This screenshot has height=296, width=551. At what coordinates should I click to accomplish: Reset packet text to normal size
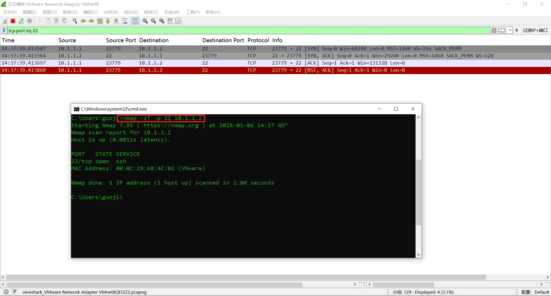[x=162, y=21]
